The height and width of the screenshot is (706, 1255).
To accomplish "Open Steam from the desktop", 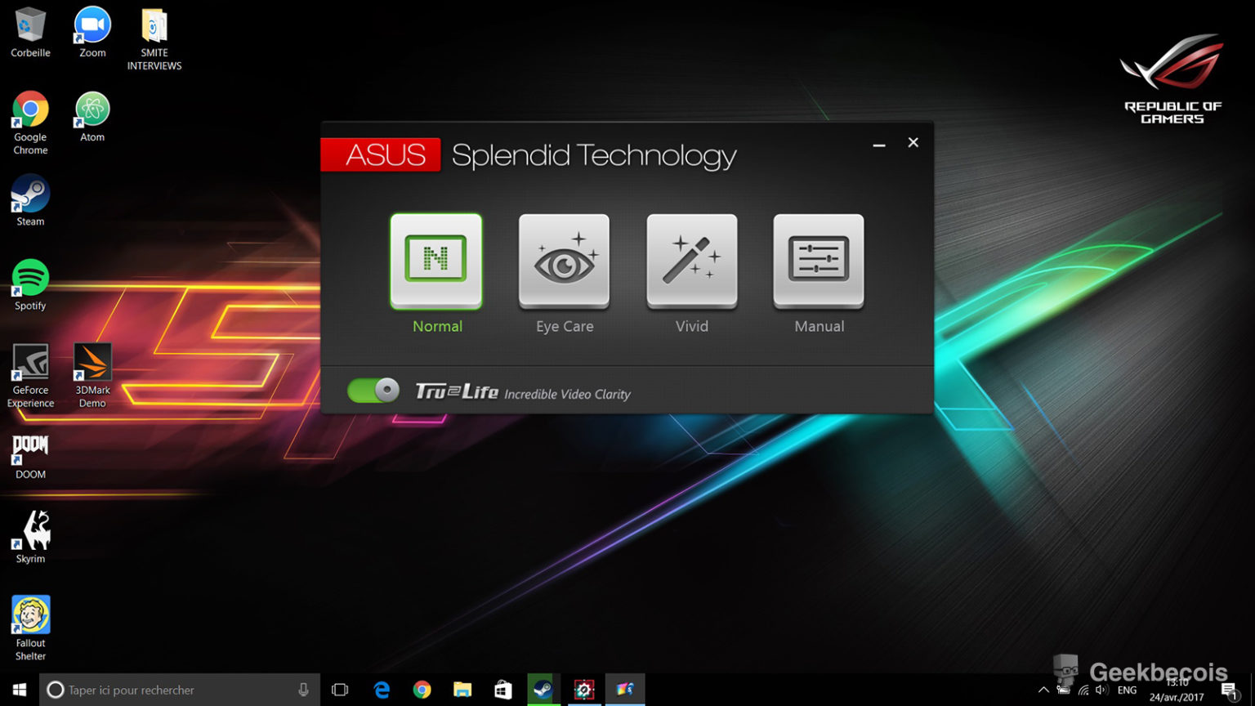I will click(30, 198).
